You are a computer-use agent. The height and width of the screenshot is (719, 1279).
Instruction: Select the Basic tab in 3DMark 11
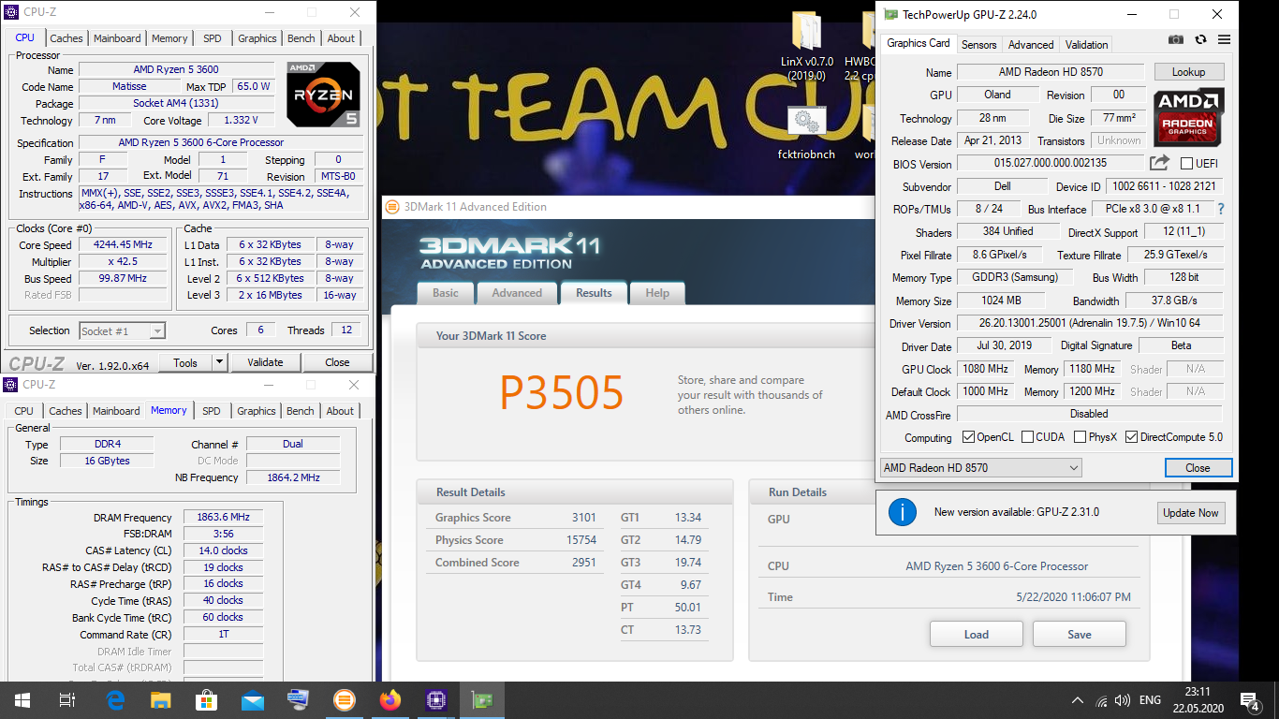pyautogui.click(x=446, y=293)
